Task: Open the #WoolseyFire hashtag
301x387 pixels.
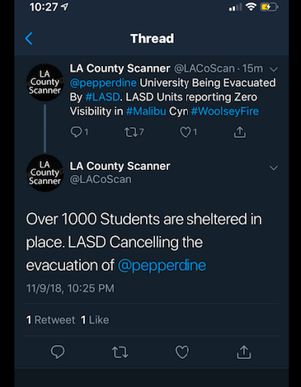Action: click(x=225, y=111)
